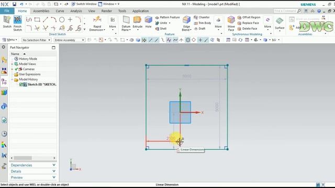The height and width of the screenshot is (188, 335).
Task: Click Replace Face
Action: click(248, 23)
